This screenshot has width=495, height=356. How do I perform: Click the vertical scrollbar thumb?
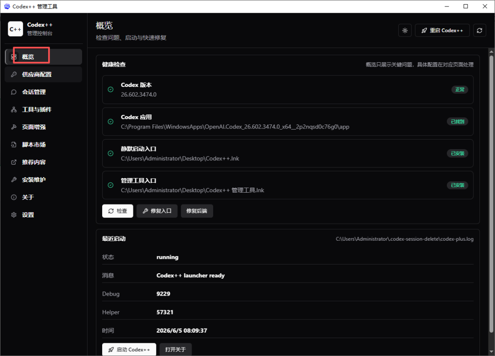[x=491, y=194]
